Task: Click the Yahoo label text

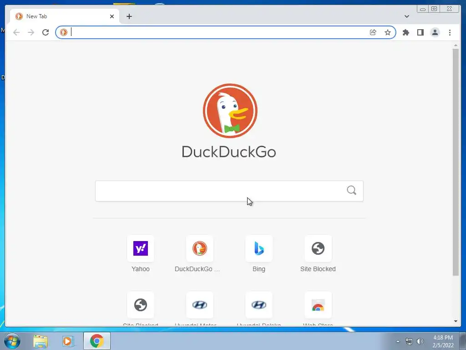Action: pyautogui.click(x=141, y=269)
